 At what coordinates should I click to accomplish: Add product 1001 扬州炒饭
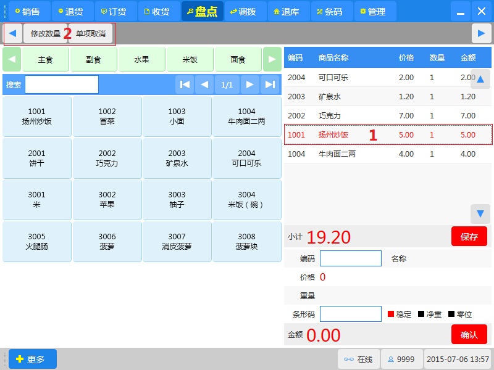tap(37, 117)
